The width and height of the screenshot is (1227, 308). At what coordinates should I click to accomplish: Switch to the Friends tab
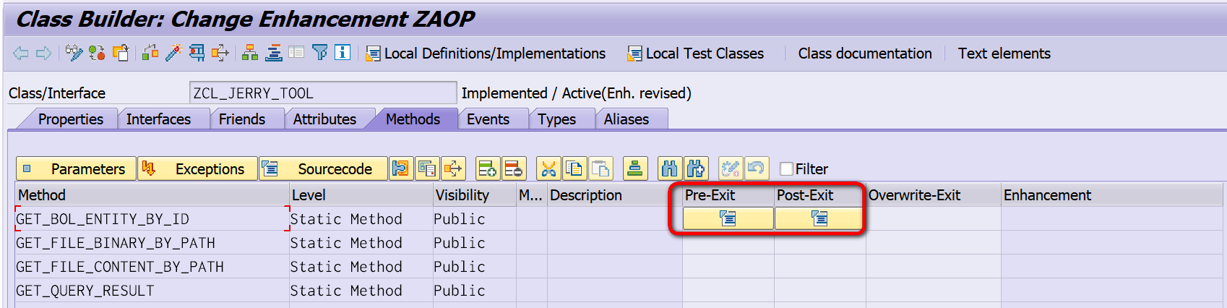(x=242, y=119)
